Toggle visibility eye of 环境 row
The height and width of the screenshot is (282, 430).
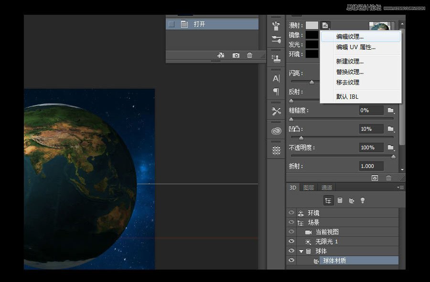(291, 212)
